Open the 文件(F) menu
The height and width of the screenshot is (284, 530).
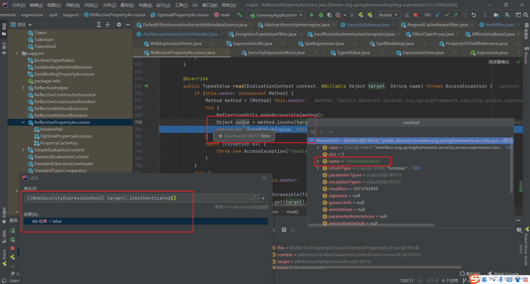point(18,5)
